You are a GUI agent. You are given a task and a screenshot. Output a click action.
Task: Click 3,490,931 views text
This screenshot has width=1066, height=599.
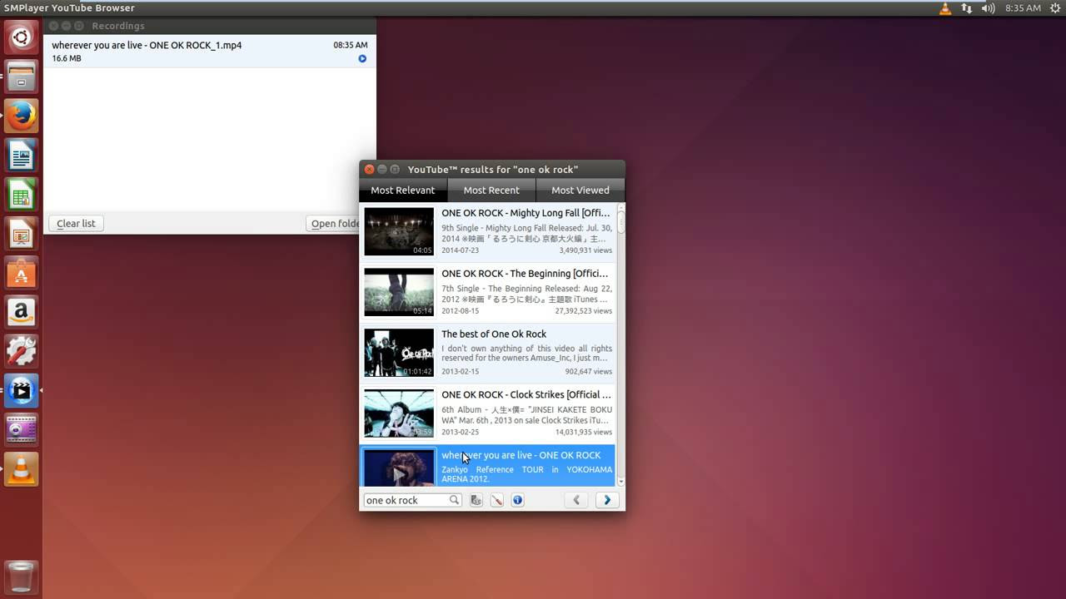(585, 250)
